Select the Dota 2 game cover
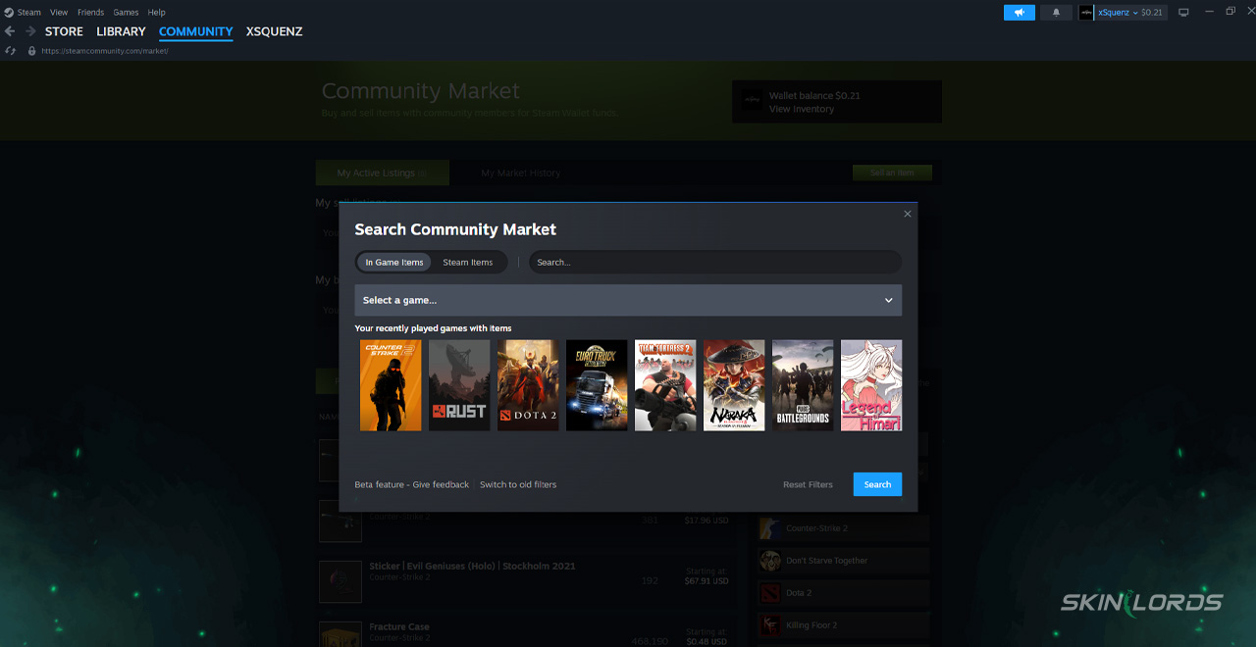The height and width of the screenshot is (647, 1256). [x=528, y=384]
